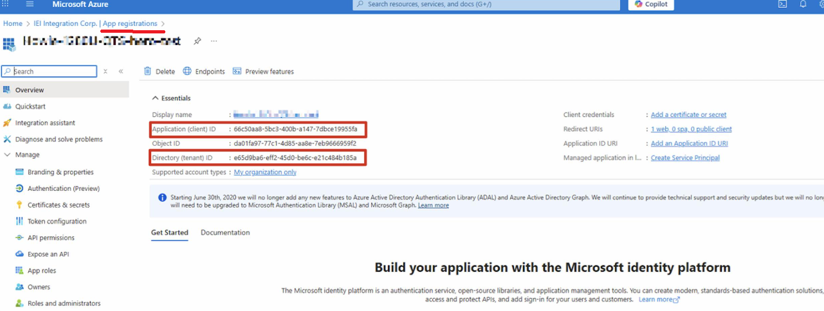This screenshot has height=311, width=824.
Task: Open IEI Integration Corp. App registrations breadcrumb
Action: (x=95, y=24)
